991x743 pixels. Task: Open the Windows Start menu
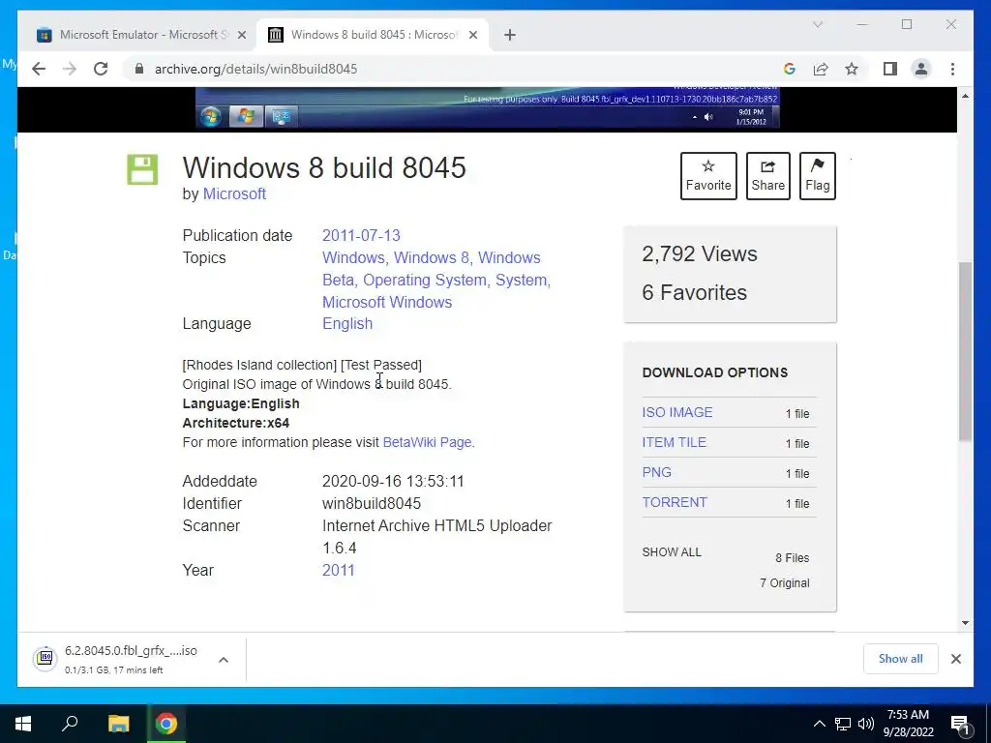[23, 724]
